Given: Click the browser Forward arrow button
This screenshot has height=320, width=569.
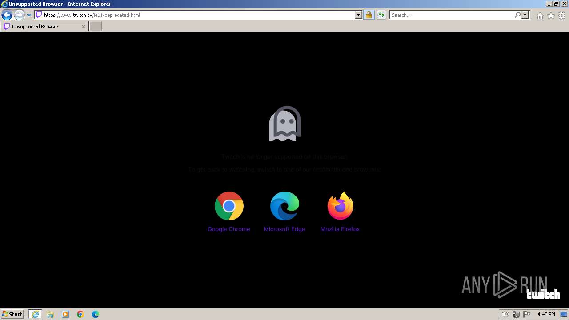Looking at the screenshot, I should click(19, 15).
